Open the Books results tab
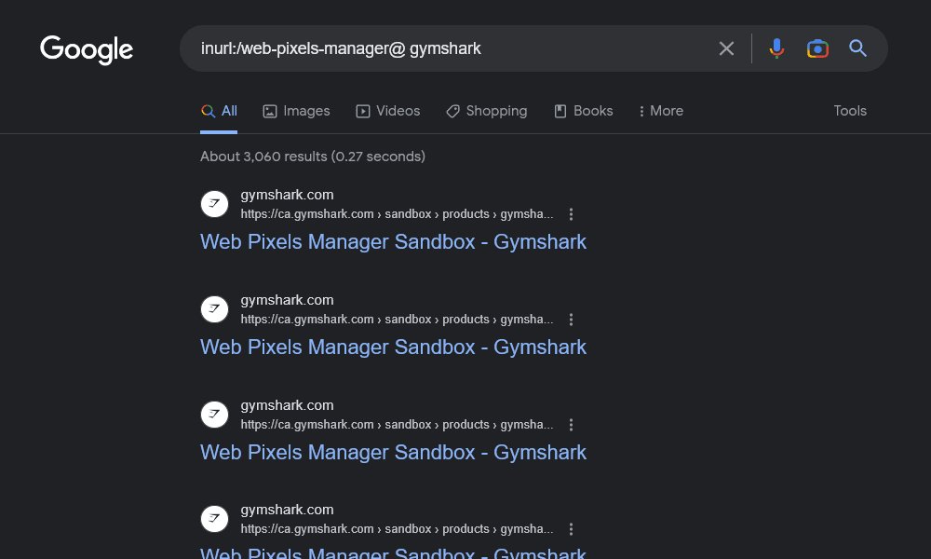Viewport: 931px width, 559px height. click(583, 111)
